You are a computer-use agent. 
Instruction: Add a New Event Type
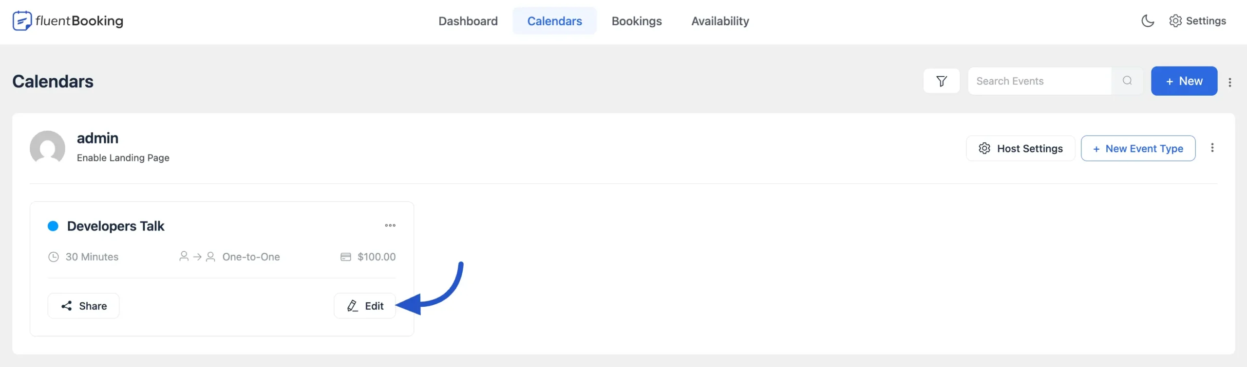(x=1137, y=148)
